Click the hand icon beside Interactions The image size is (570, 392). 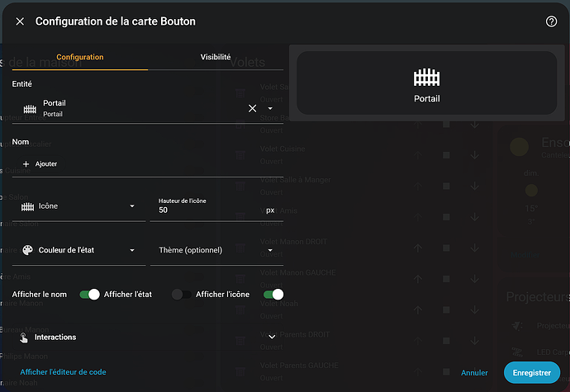[x=24, y=338]
